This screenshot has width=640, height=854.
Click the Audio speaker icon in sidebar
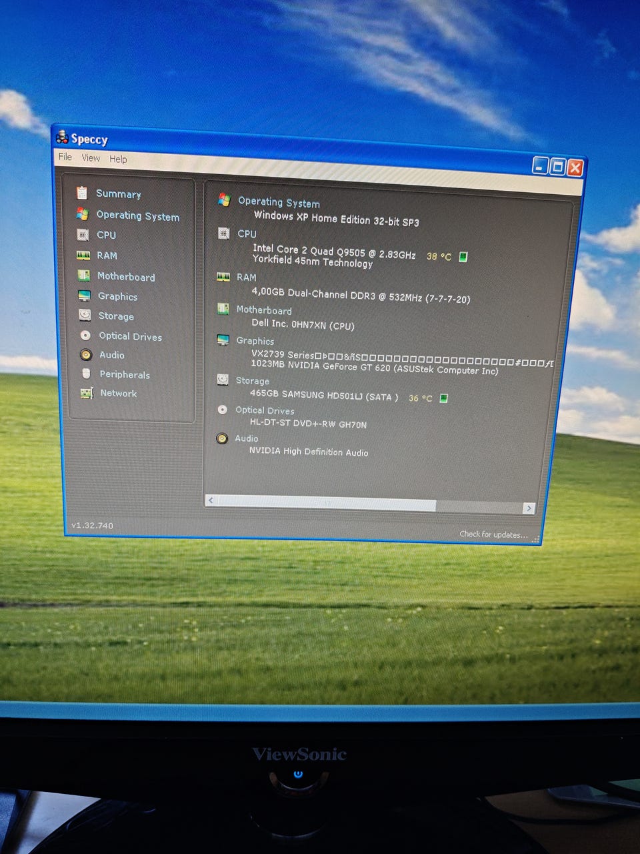85,354
